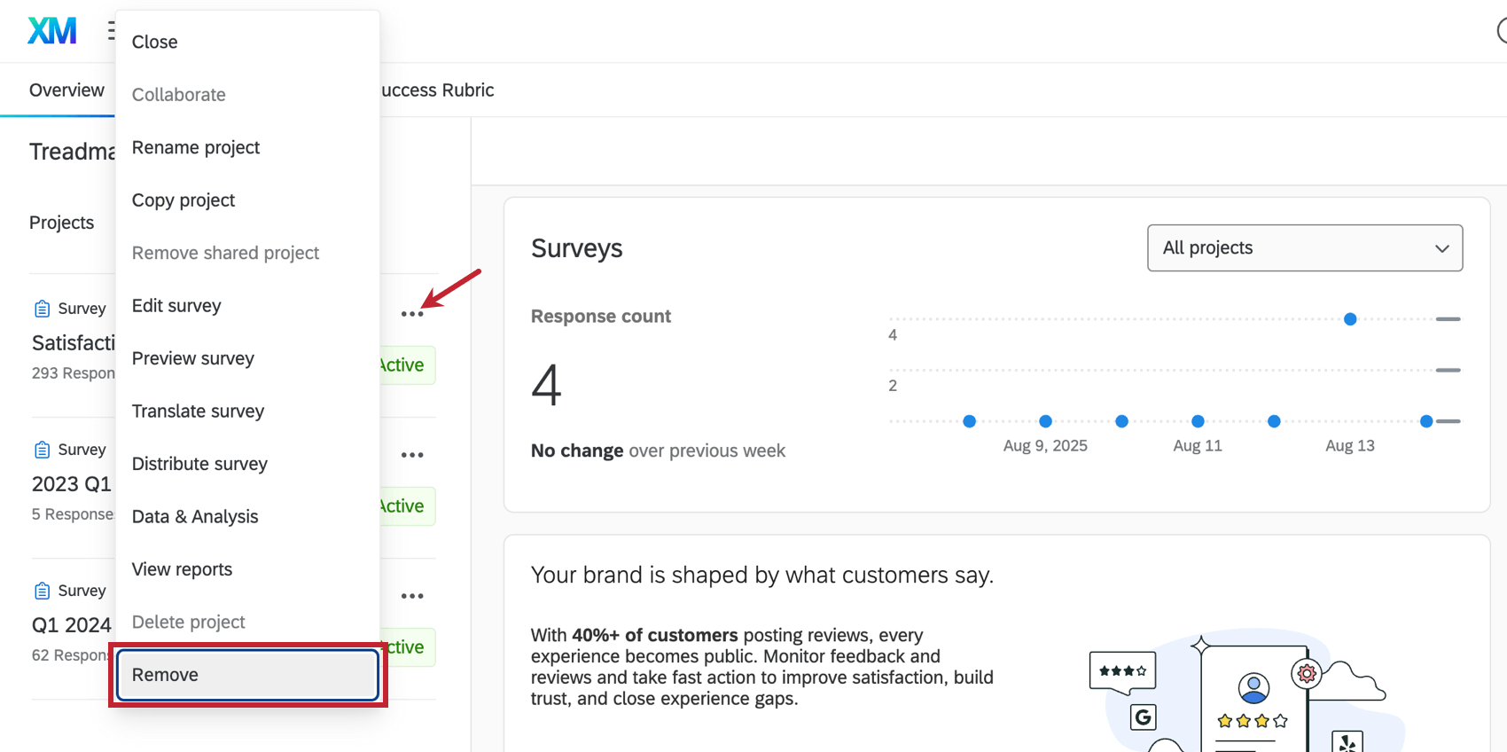Open the Success Rubric tab
Screen dimensions: 1507x752
438,90
